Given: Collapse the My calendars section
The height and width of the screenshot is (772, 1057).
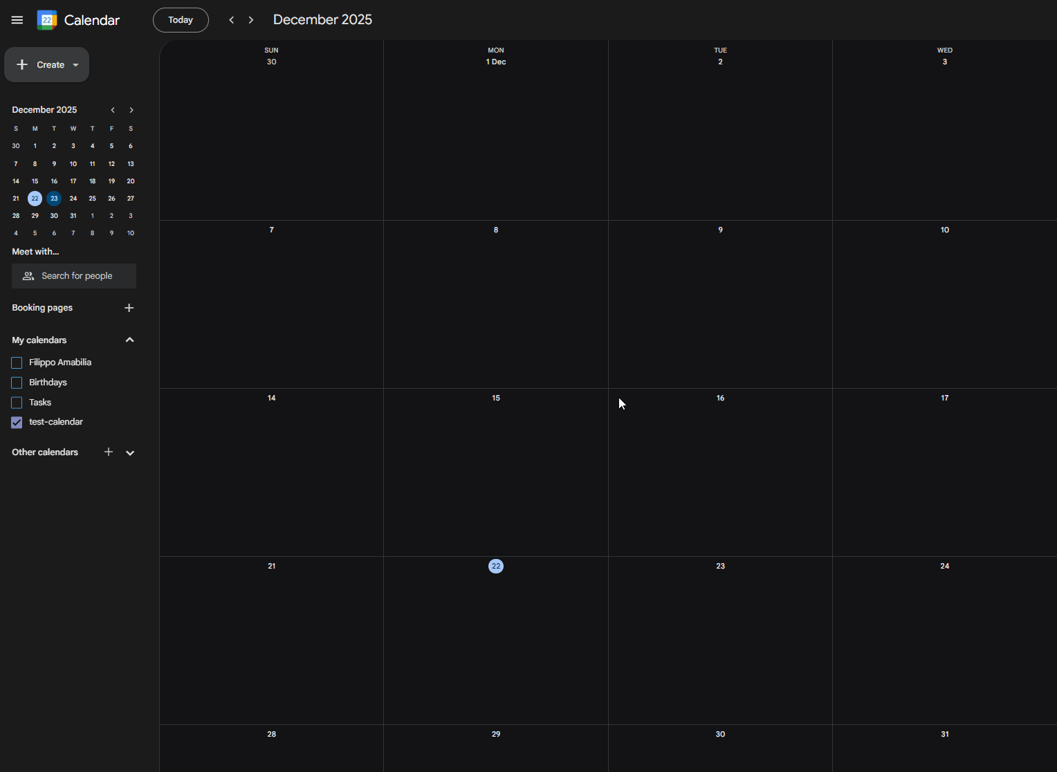Looking at the screenshot, I should click(x=129, y=340).
